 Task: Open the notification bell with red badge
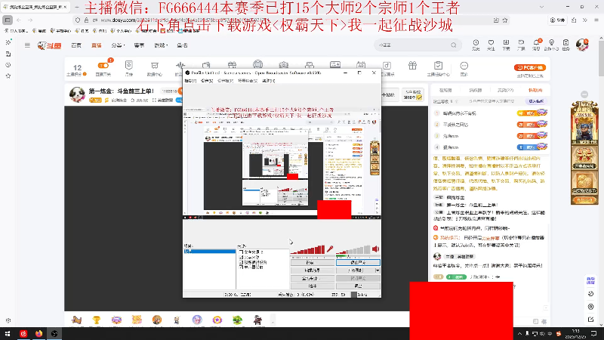point(536,43)
